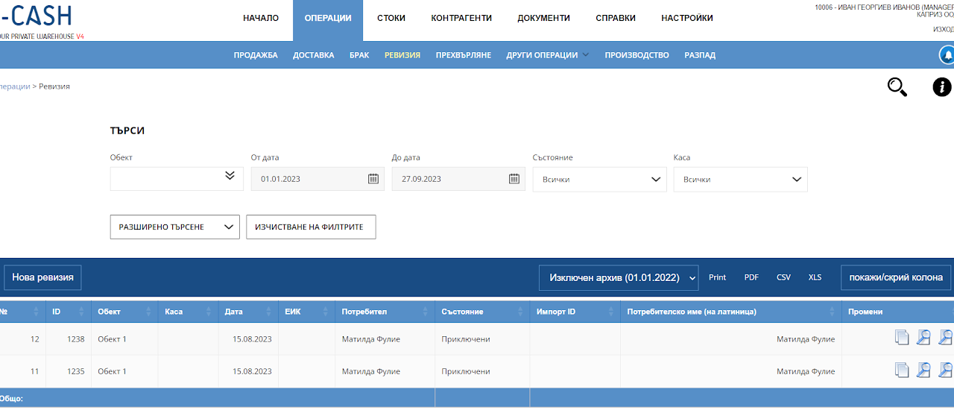Sort table by Потребител column

(426, 312)
